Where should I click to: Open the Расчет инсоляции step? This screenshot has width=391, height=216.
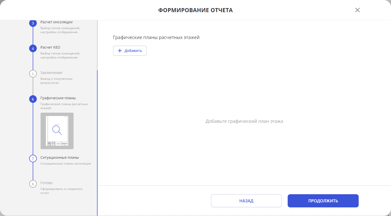(x=57, y=22)
